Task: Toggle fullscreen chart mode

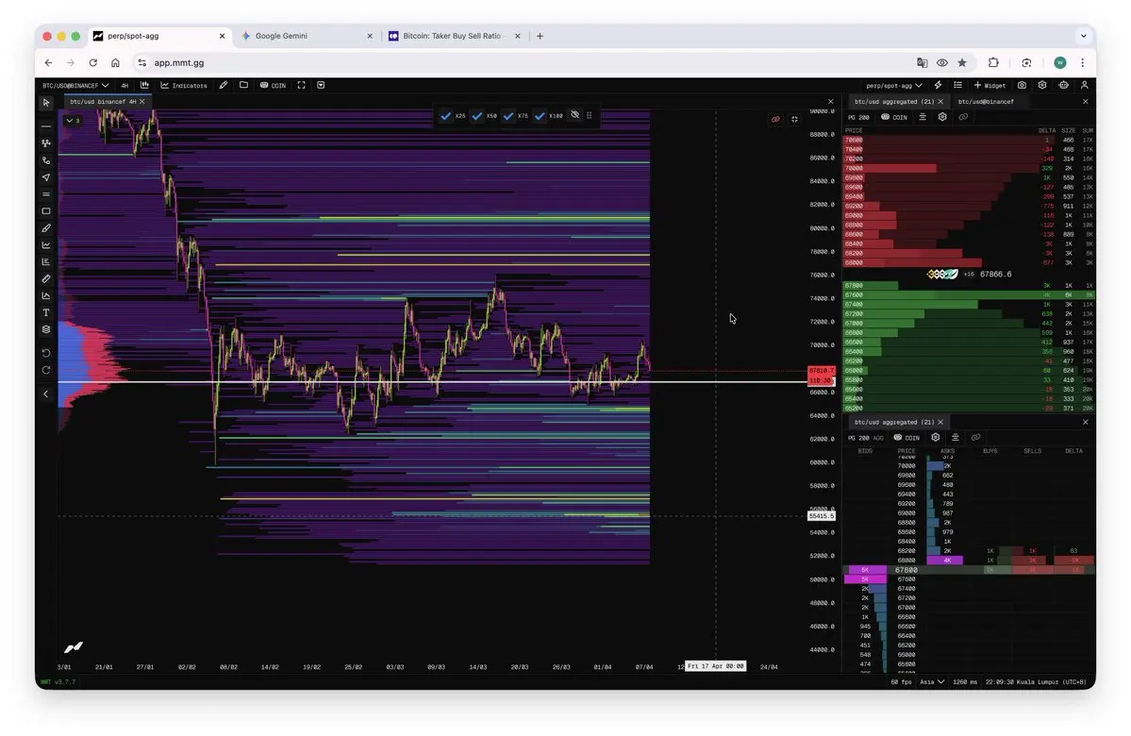Action: pyautogui.click(x=302, y=85)
